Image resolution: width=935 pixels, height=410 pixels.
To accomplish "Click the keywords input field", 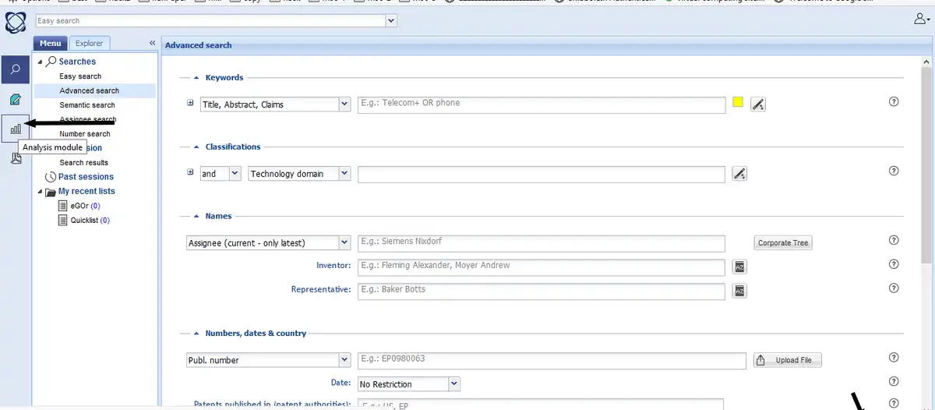I will (x=542, y=104).
